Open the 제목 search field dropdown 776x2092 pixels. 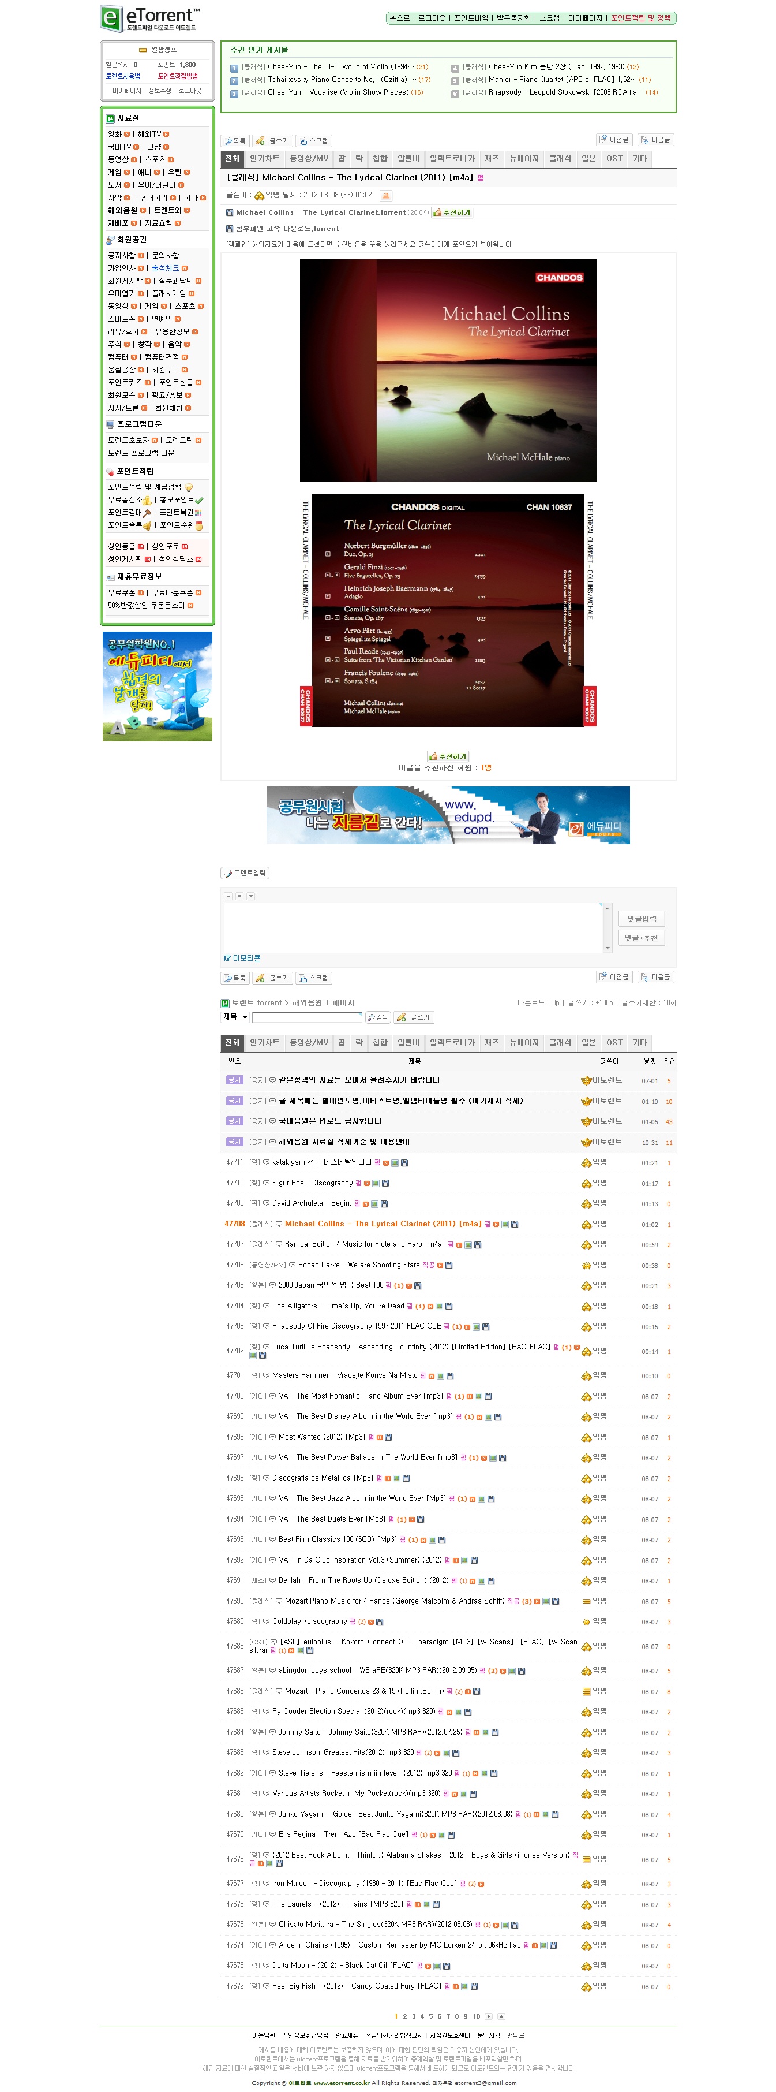click(235, 1017)
